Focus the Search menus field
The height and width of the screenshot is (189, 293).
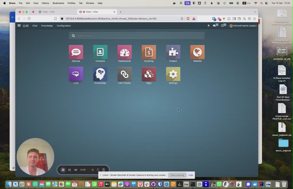pyautogui.click(x=137, y=36)
